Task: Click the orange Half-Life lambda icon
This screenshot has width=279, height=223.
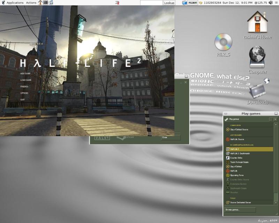Action: click(228, 171)
